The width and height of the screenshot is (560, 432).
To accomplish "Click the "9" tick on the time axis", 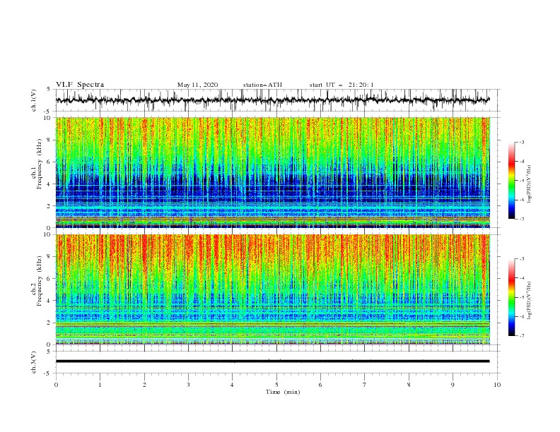I will 453,385.
